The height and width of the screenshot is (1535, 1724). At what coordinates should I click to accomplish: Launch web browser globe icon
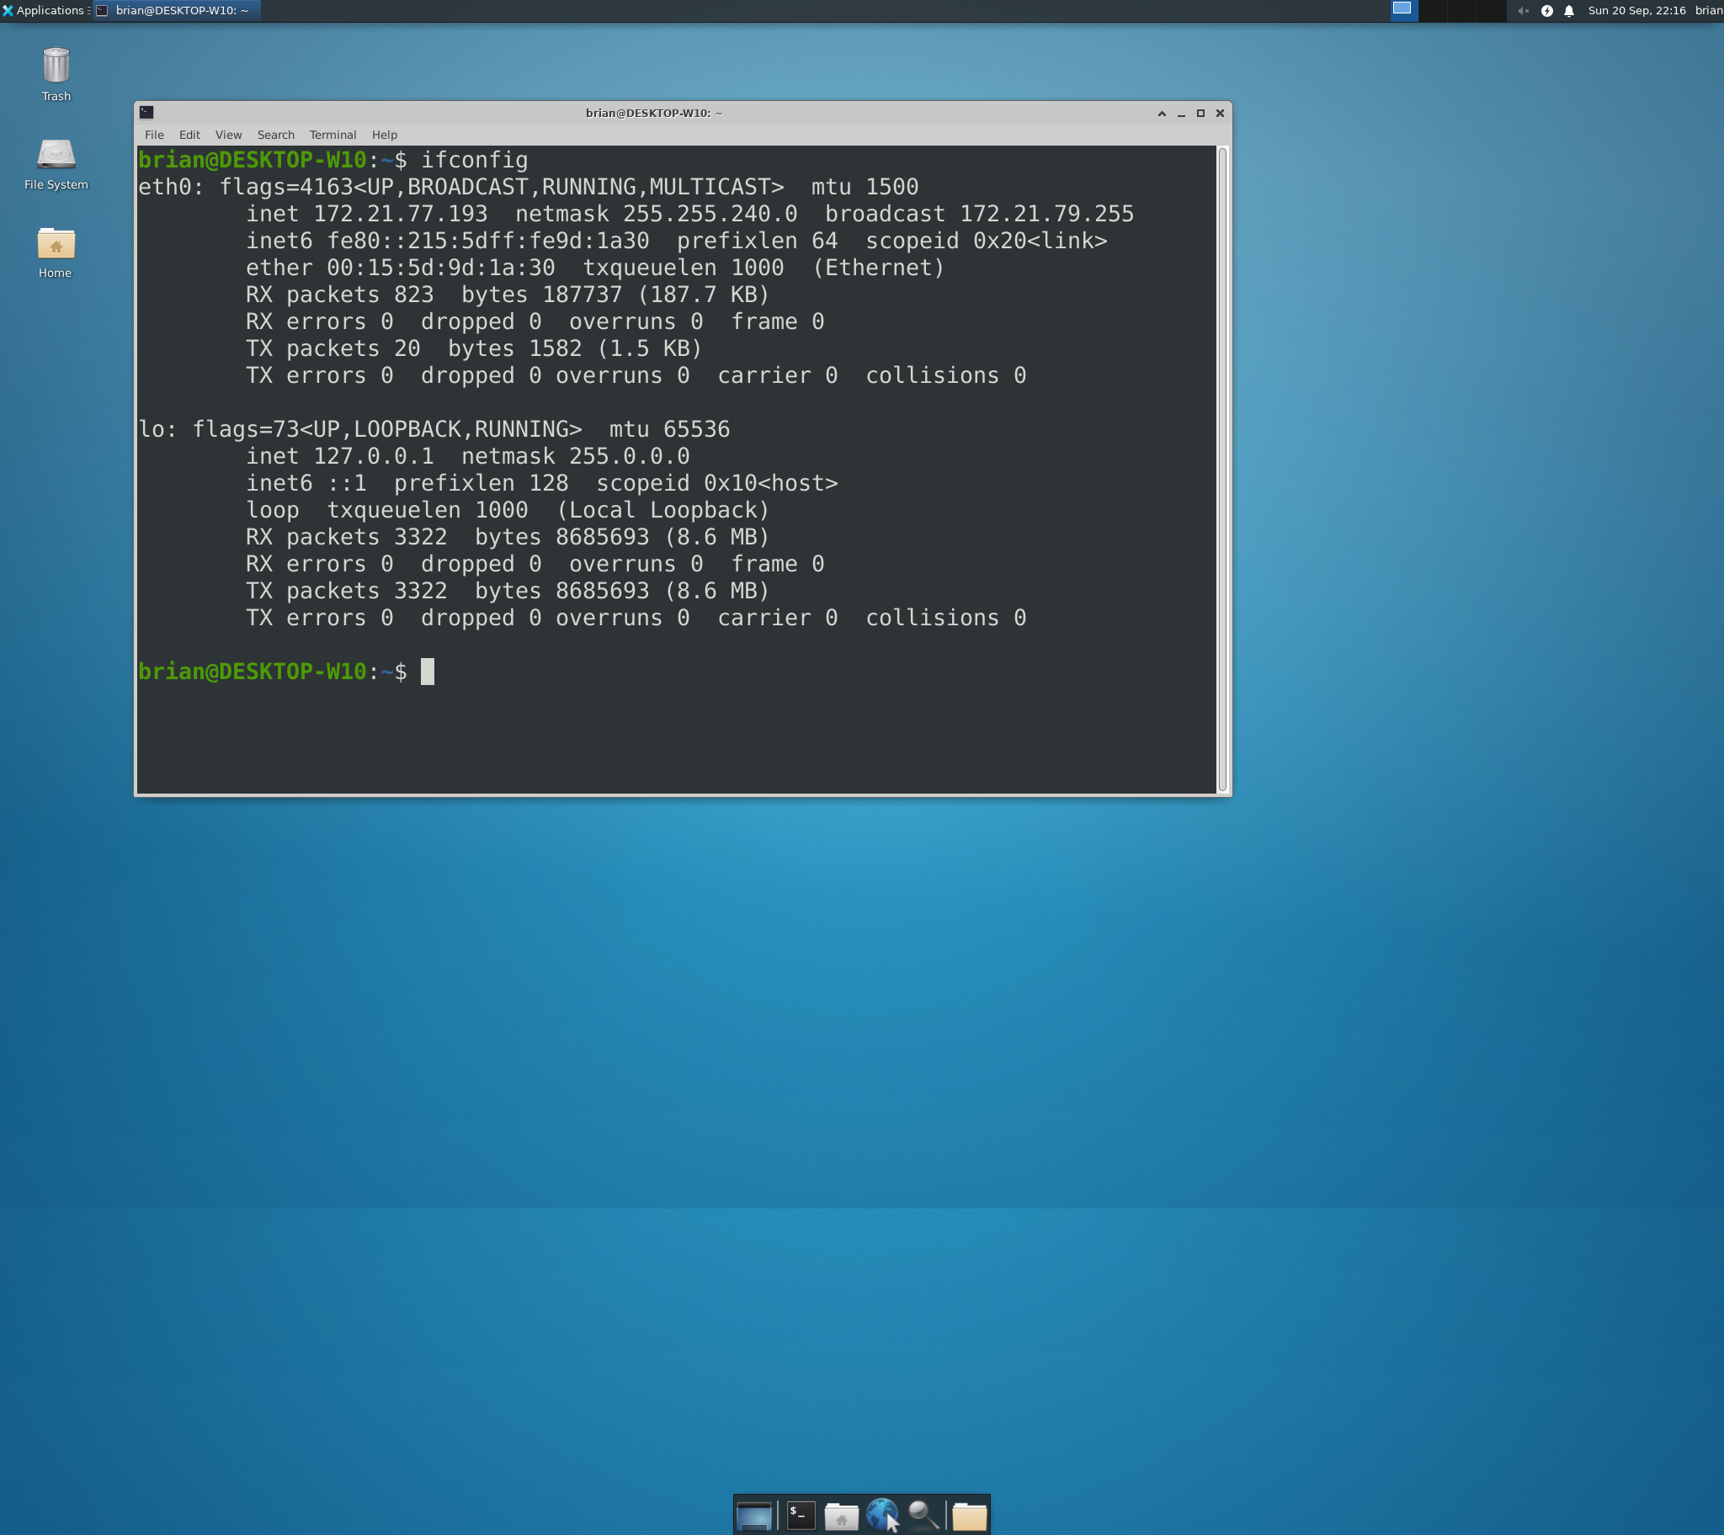(x=881, y=1515)
